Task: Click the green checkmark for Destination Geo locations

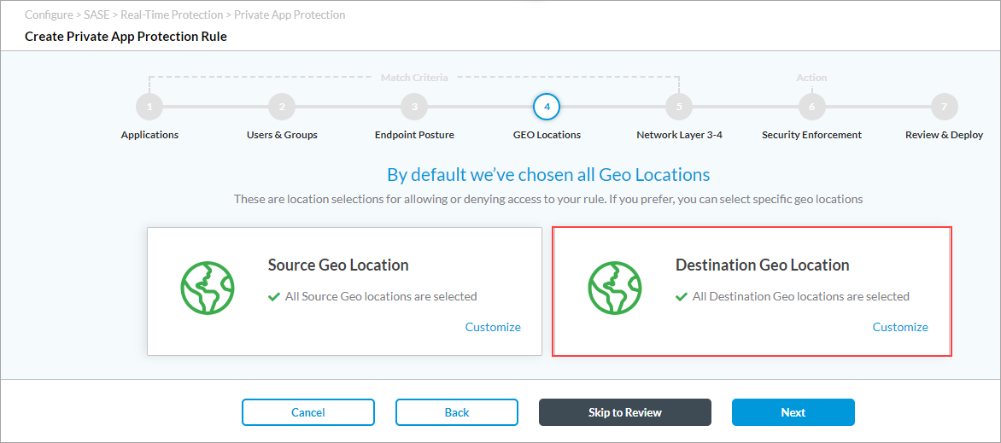Action: tap(682, 297)
